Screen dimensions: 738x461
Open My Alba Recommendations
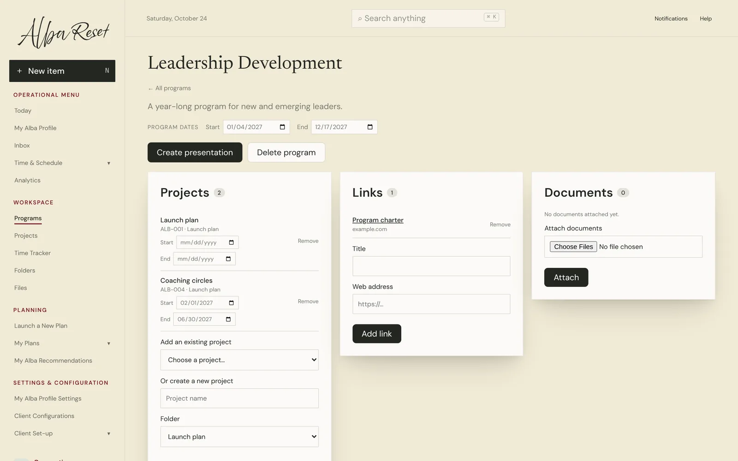(53, 361)
